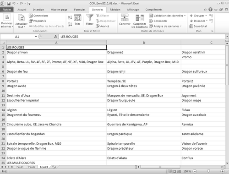Expand the Grouper dropdown arrow
This screenshot has height=174, width=229.
[x=206, y=16]
